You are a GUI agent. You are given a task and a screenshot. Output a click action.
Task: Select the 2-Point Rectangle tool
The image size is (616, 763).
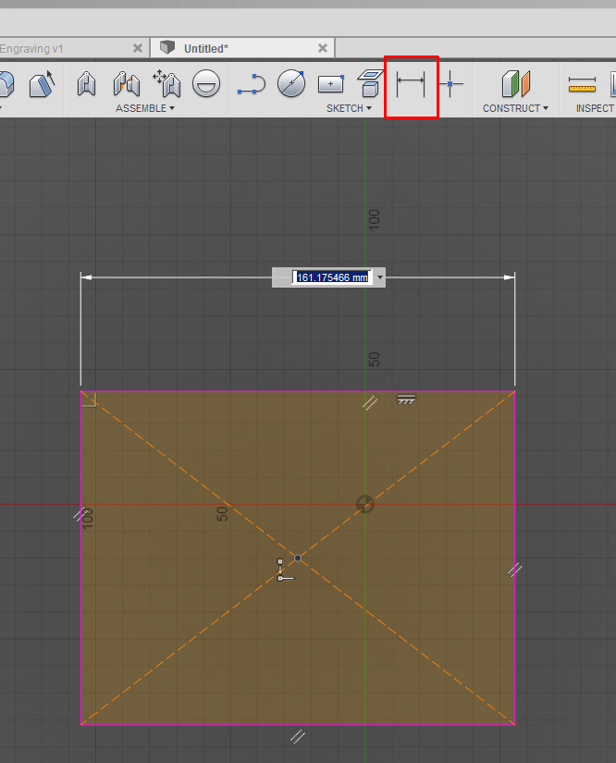pos(331,83)
